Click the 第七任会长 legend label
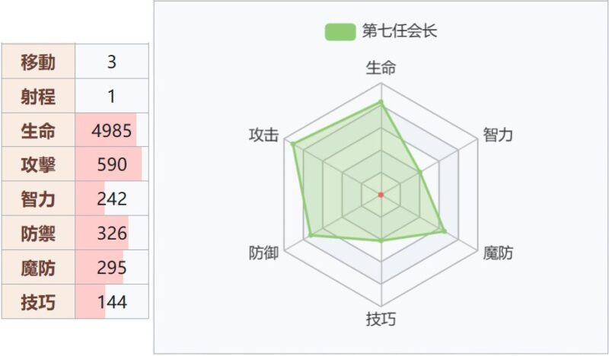Viewport: 609px width, 356px height. coord(399,31)
